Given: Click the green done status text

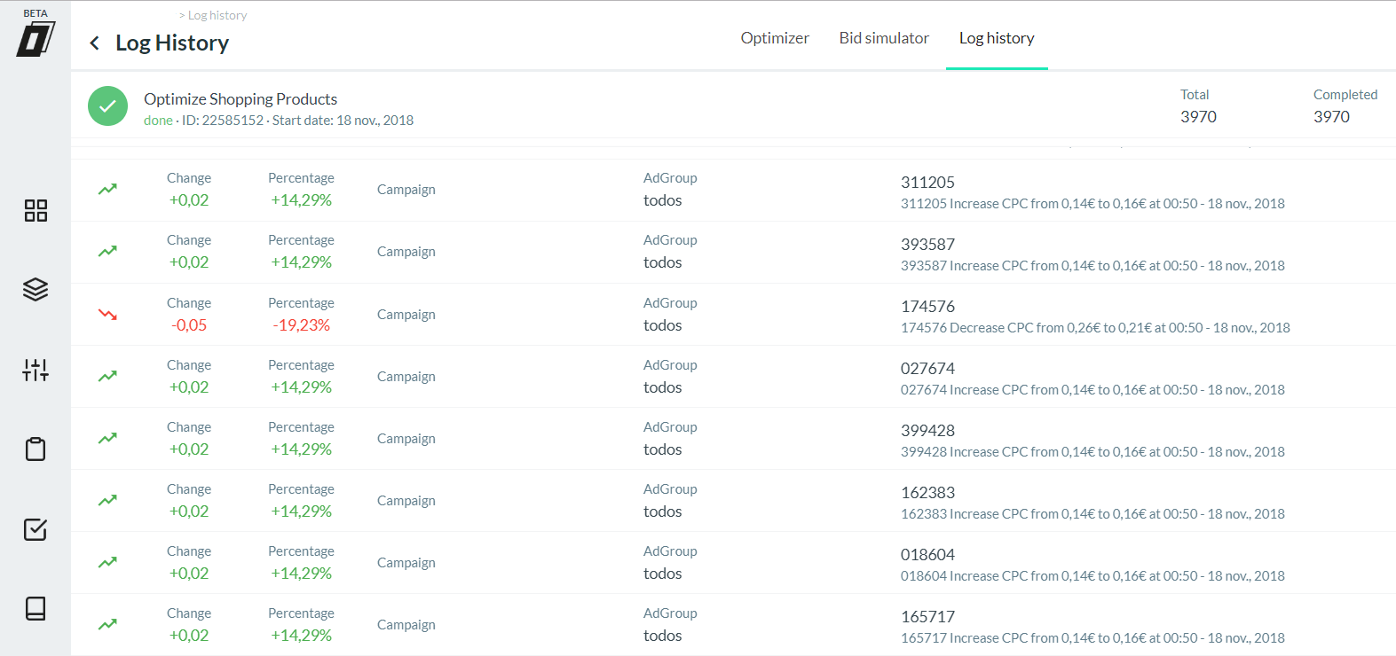Looking at the screenshot, I should (x=158, y=121).
